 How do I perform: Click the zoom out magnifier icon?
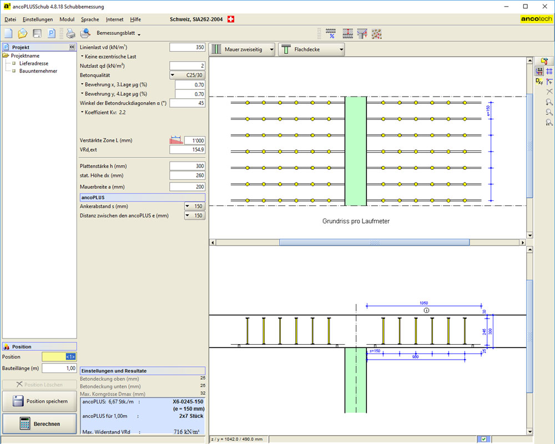549,113
